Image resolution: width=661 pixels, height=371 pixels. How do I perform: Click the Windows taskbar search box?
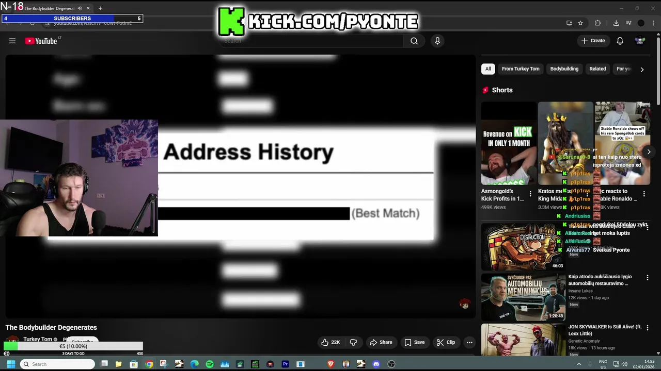58,364
